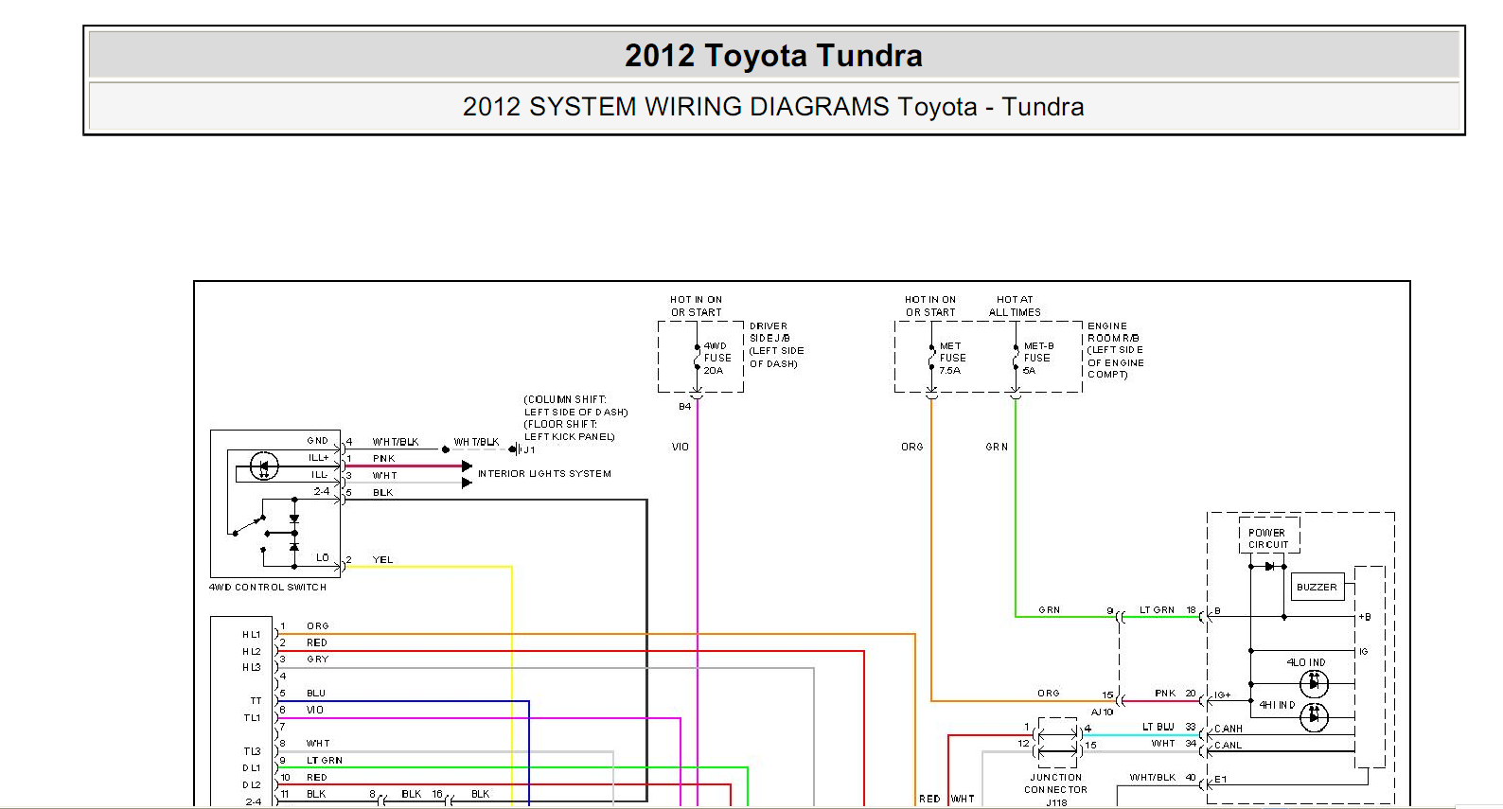Image resolution: width=1503 pixels, height=809 pixels.
Task: Select the CANL terminal label
Action: click(x=1229, y=746)
